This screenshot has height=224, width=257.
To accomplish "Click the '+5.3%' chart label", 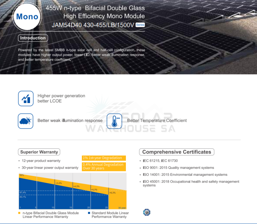I will 94,189.
